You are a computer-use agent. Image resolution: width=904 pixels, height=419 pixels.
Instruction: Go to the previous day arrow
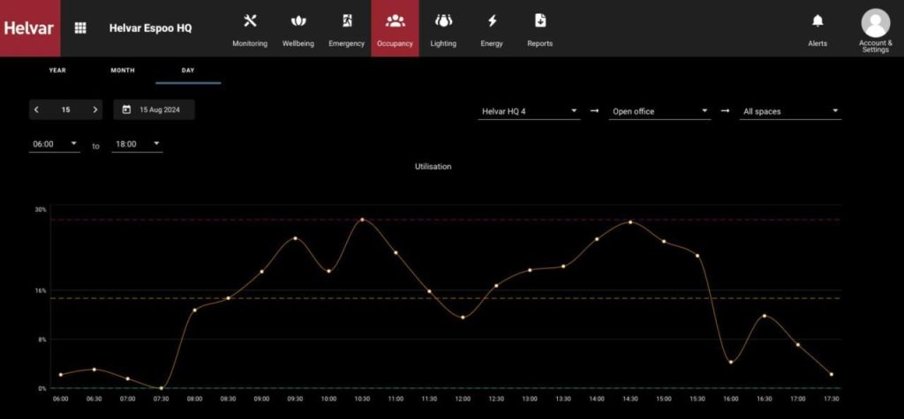(36, 110)
